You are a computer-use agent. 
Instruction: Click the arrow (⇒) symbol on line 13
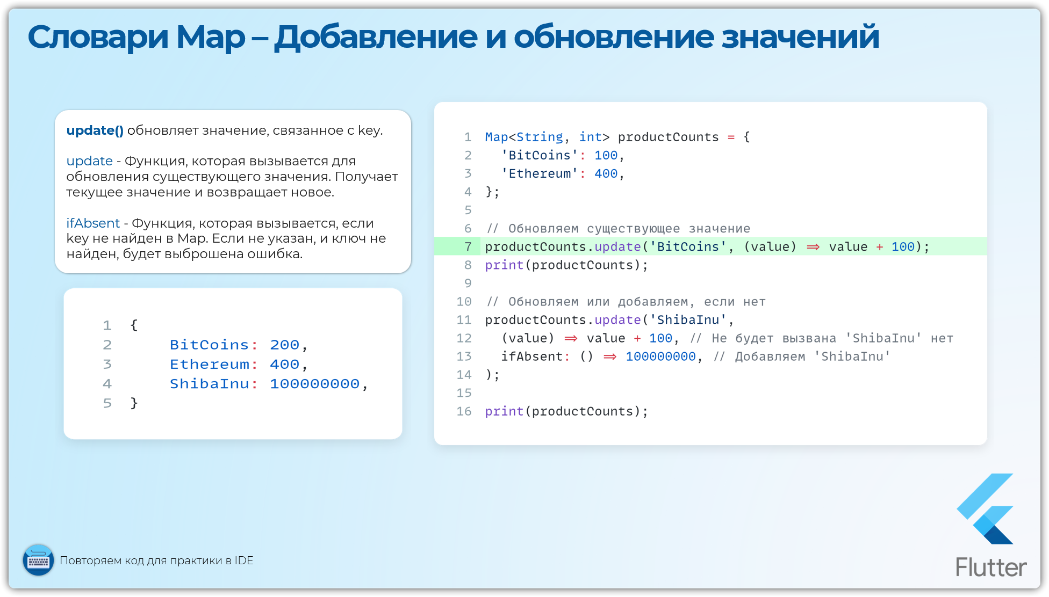click(610, 356)
